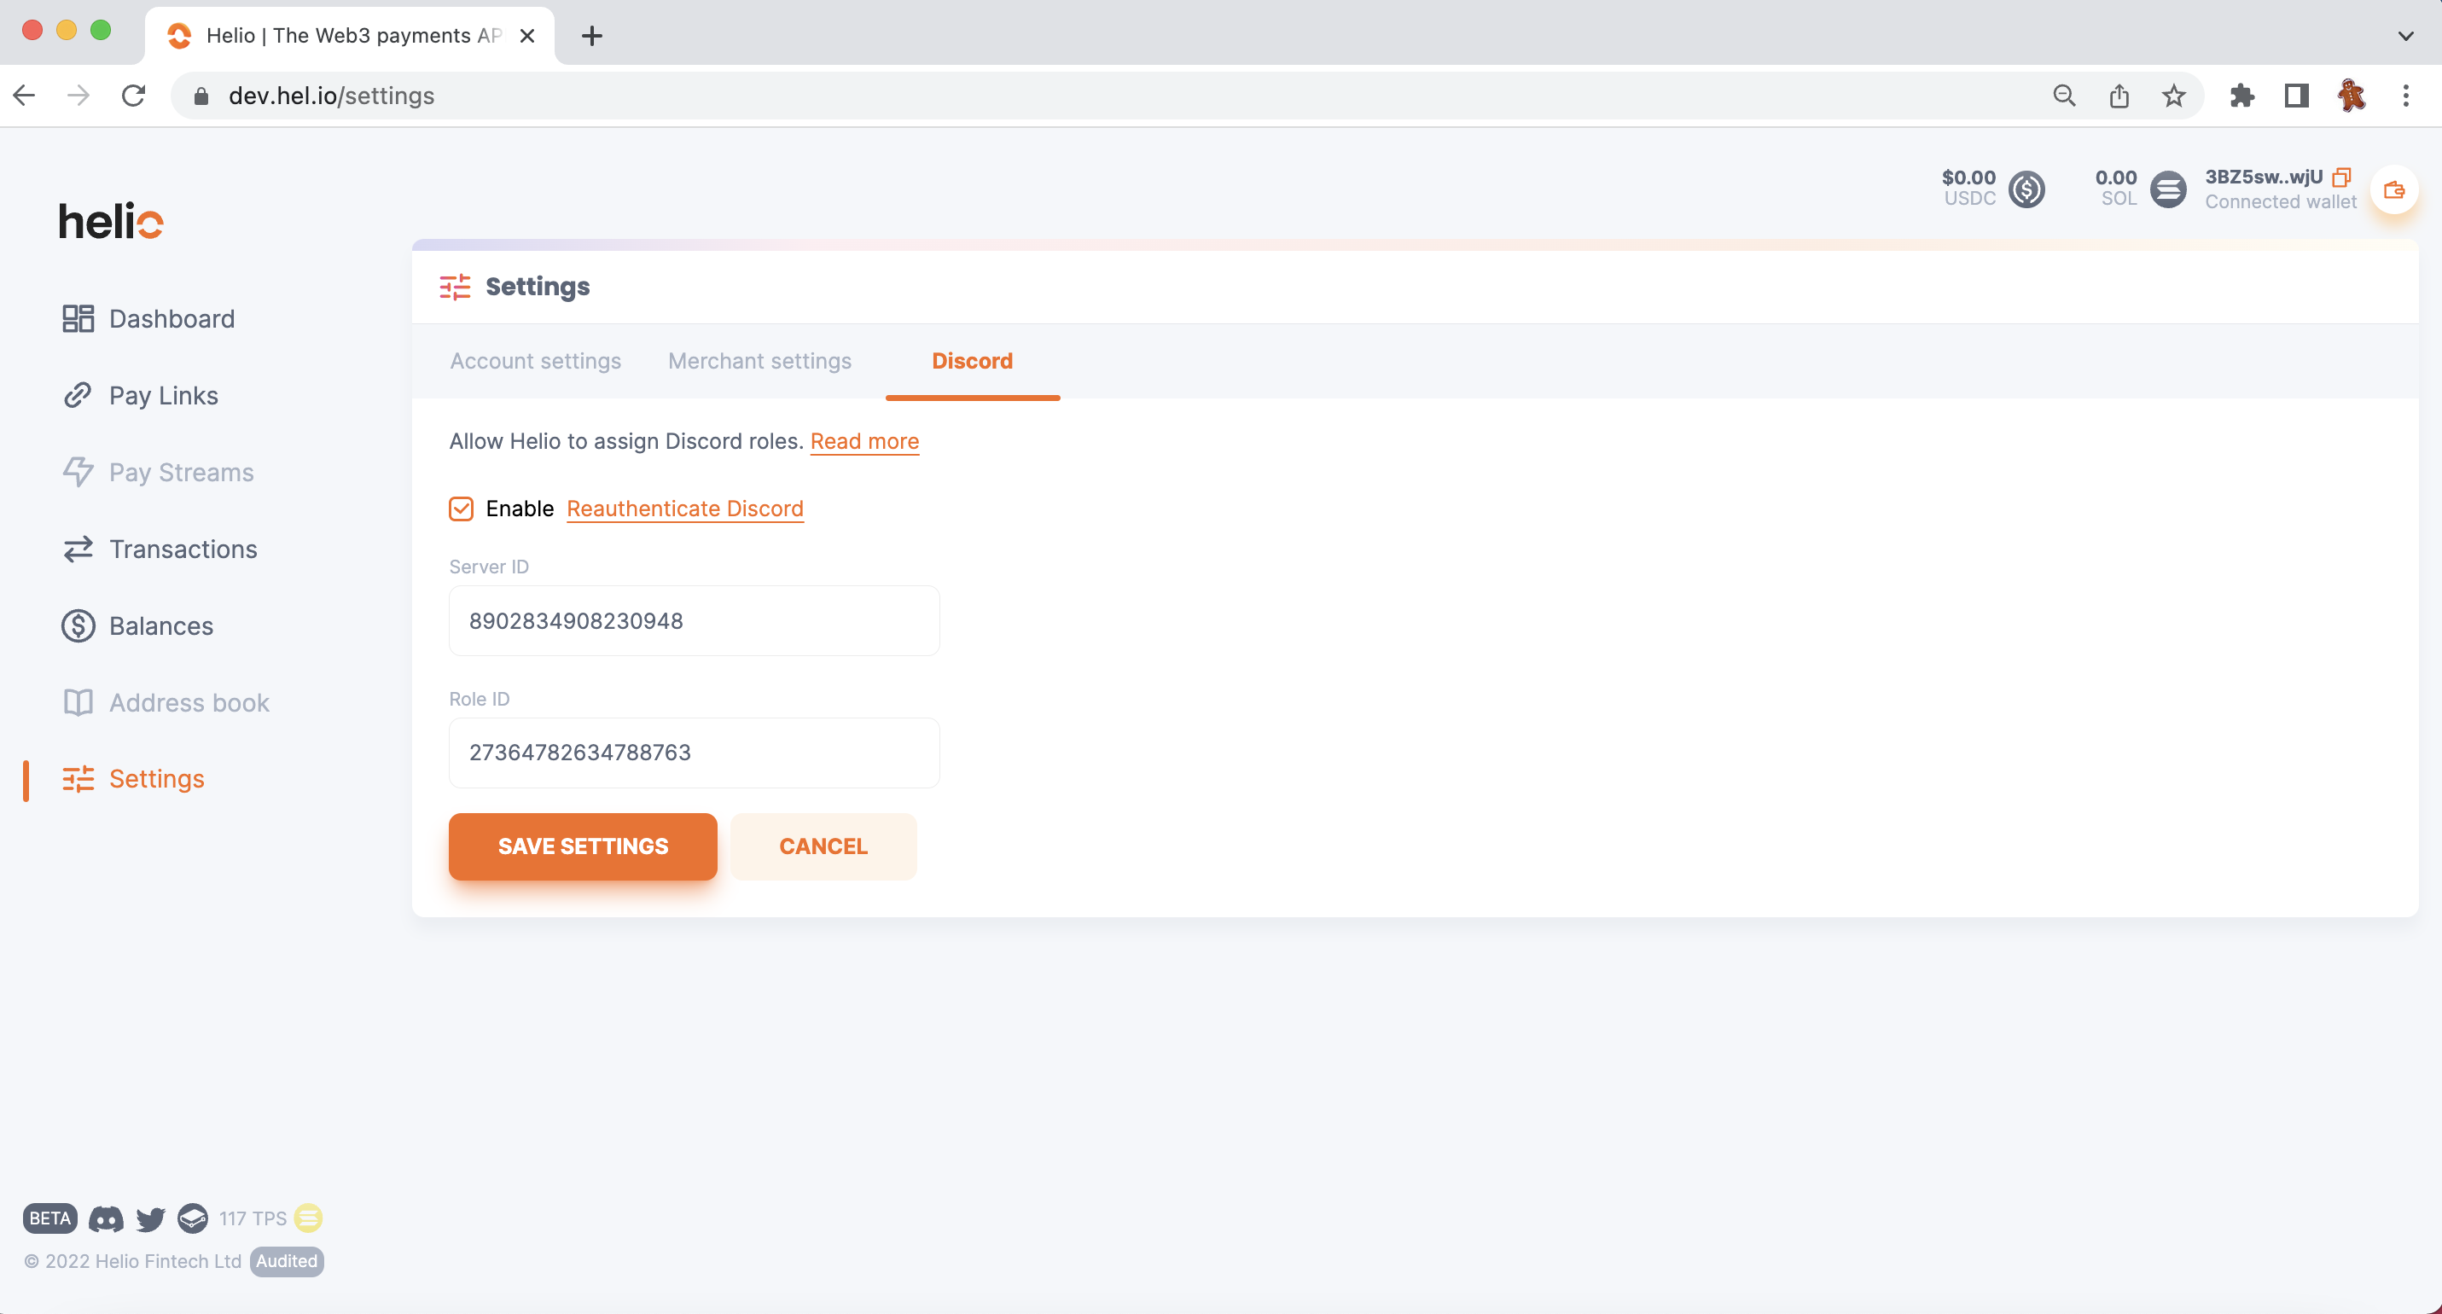Focus the Role ID field

click(x=694, y=753)
